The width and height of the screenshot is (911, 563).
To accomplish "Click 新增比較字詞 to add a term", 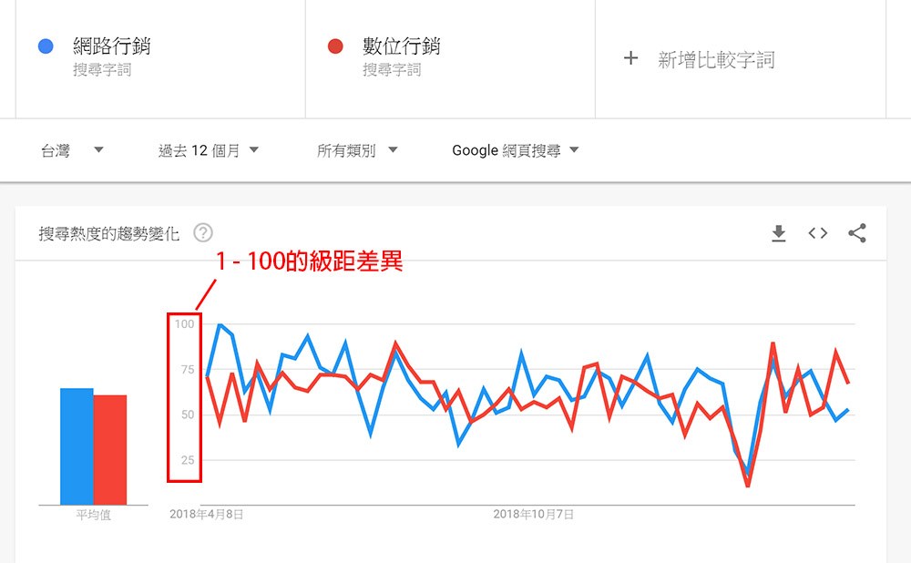I will tap(716, 60).
